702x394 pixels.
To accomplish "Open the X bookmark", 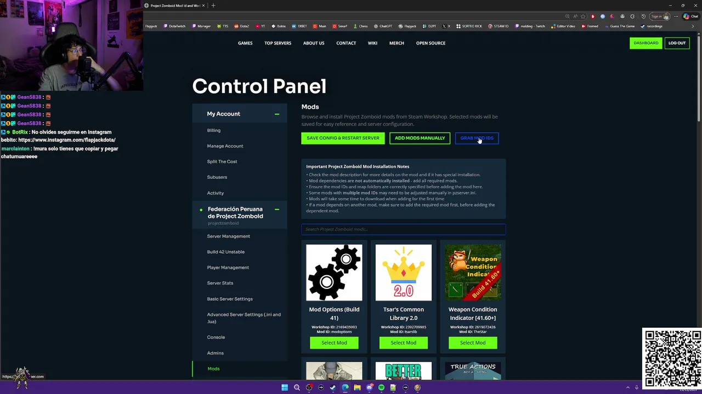I will (446, 26).
